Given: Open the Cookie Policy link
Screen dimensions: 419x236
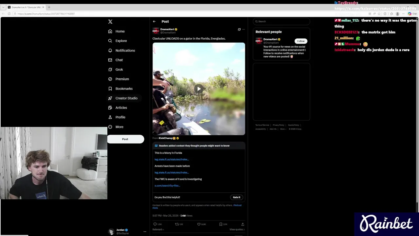Looking at the screenshot, I should 293,125.
